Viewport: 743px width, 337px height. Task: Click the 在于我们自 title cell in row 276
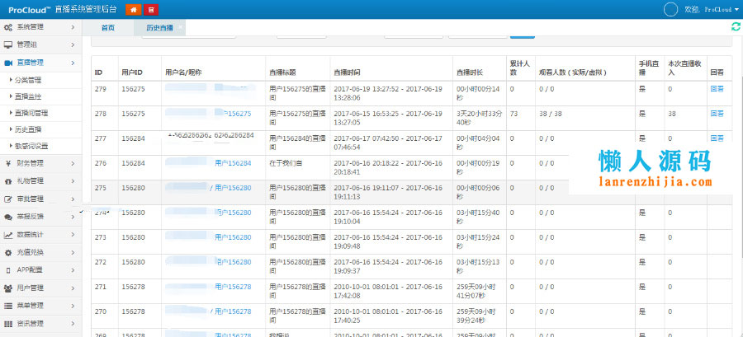click(x=286, y=163)
